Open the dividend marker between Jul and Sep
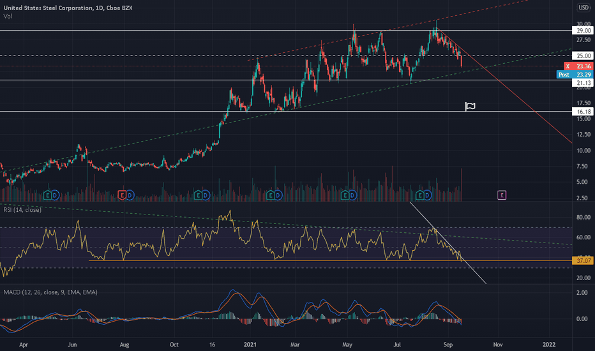595x351 pixels. coord(427,195)
